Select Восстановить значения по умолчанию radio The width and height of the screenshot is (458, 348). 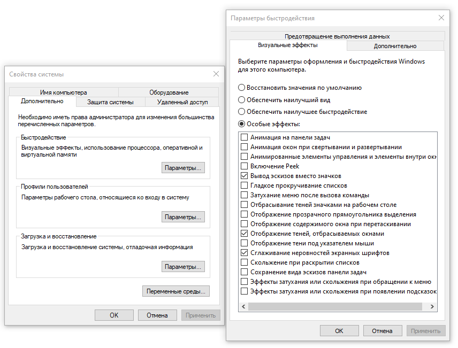[x=242, y=88]
